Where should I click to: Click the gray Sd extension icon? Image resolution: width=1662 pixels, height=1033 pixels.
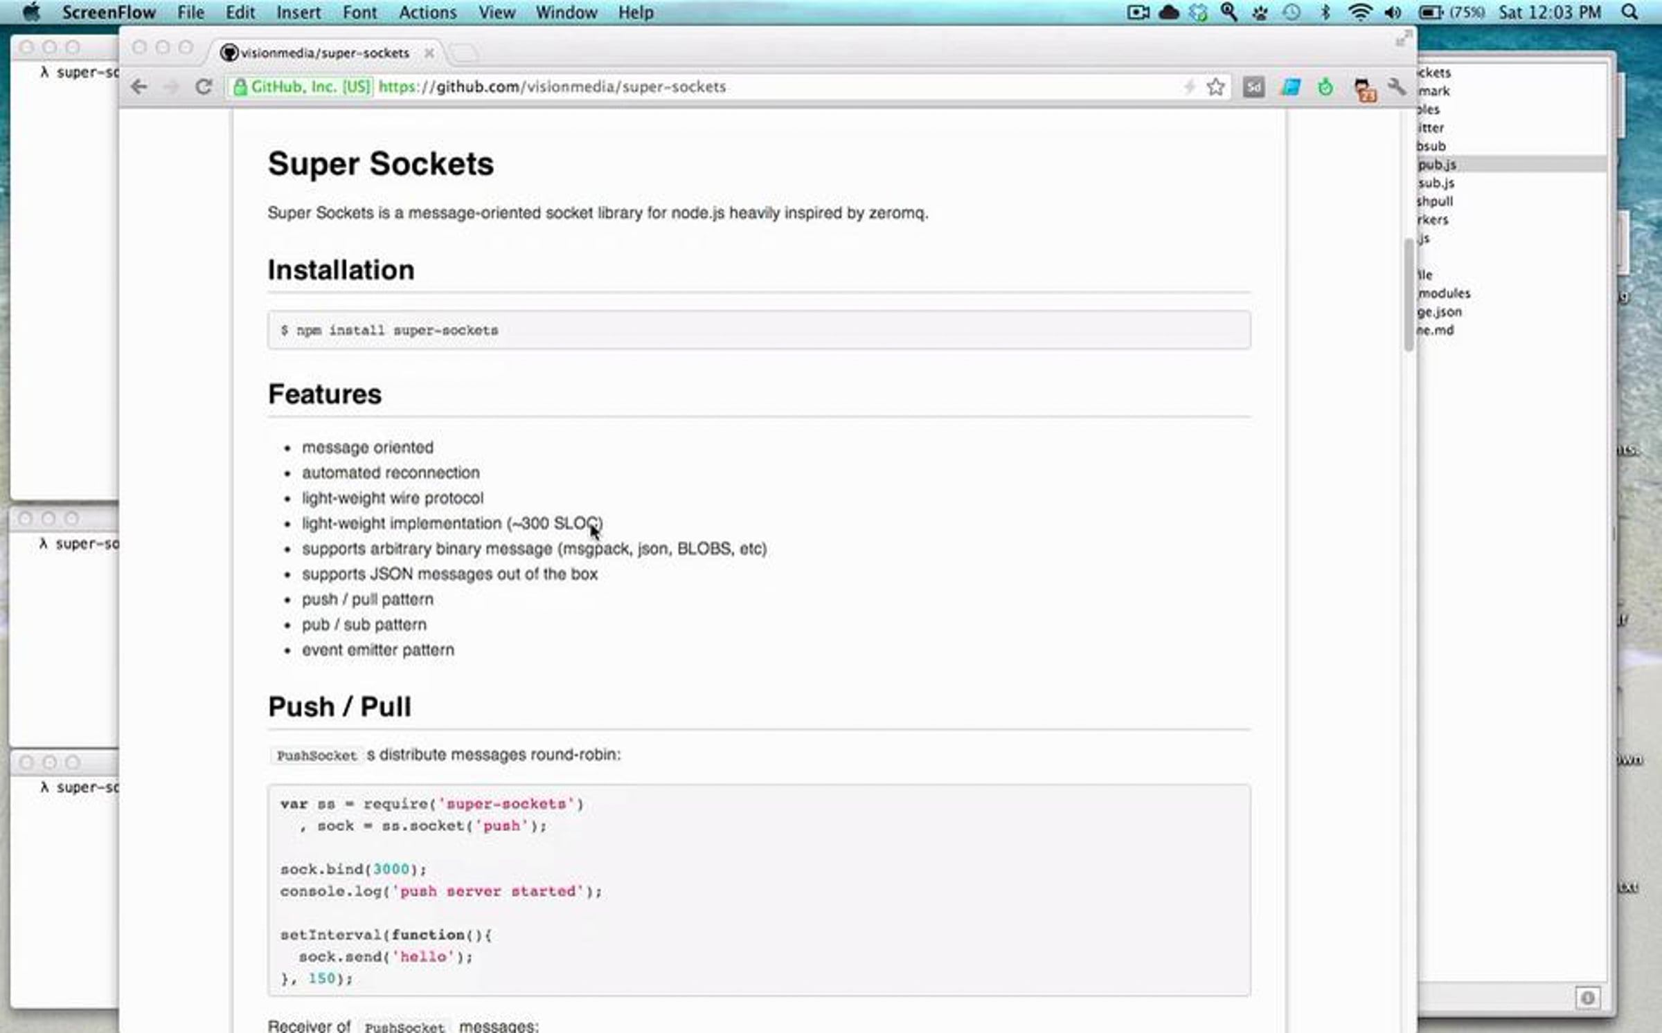tap(1253, 87)
